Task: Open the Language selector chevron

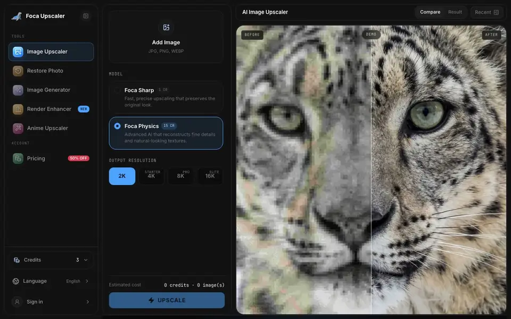Action: pos(87,281)
